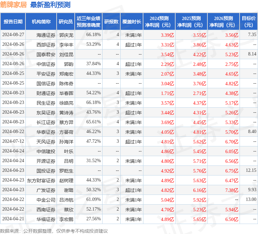
Task: Click the 2026预测净利润 column header
Action: pyautogui.click(x=223, y=21)
